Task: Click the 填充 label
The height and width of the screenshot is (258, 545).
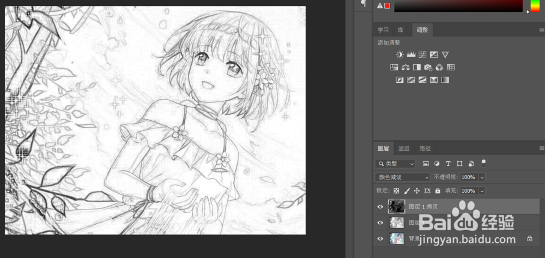Action: [x=451, y=191]
